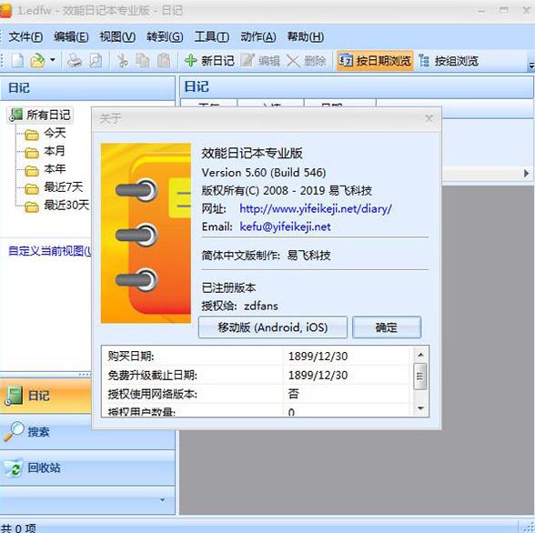This screenshot has height=533, width=535.
Task: Click the paste clipboard toolbar icon
Action: pos(164,61)
